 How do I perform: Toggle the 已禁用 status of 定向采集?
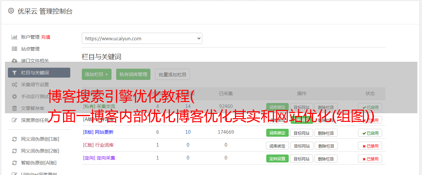[x=370, y=158]
